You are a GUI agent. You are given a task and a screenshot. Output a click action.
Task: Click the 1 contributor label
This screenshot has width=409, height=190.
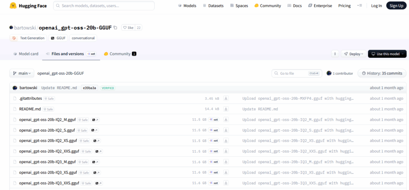tap(340, 73)
